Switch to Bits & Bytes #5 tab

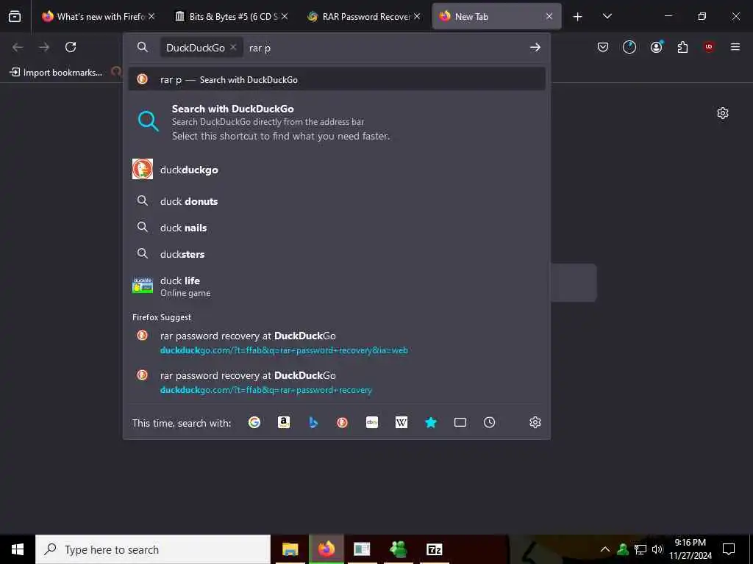[228, 17]
